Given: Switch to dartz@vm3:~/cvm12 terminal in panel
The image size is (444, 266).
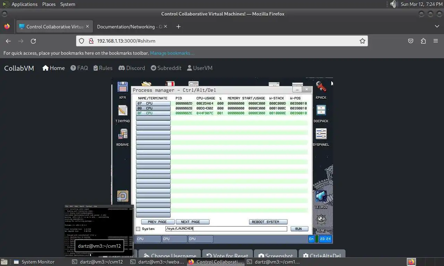Looking at the screenshot, I should pyautogui.click(x=98, y=262).
